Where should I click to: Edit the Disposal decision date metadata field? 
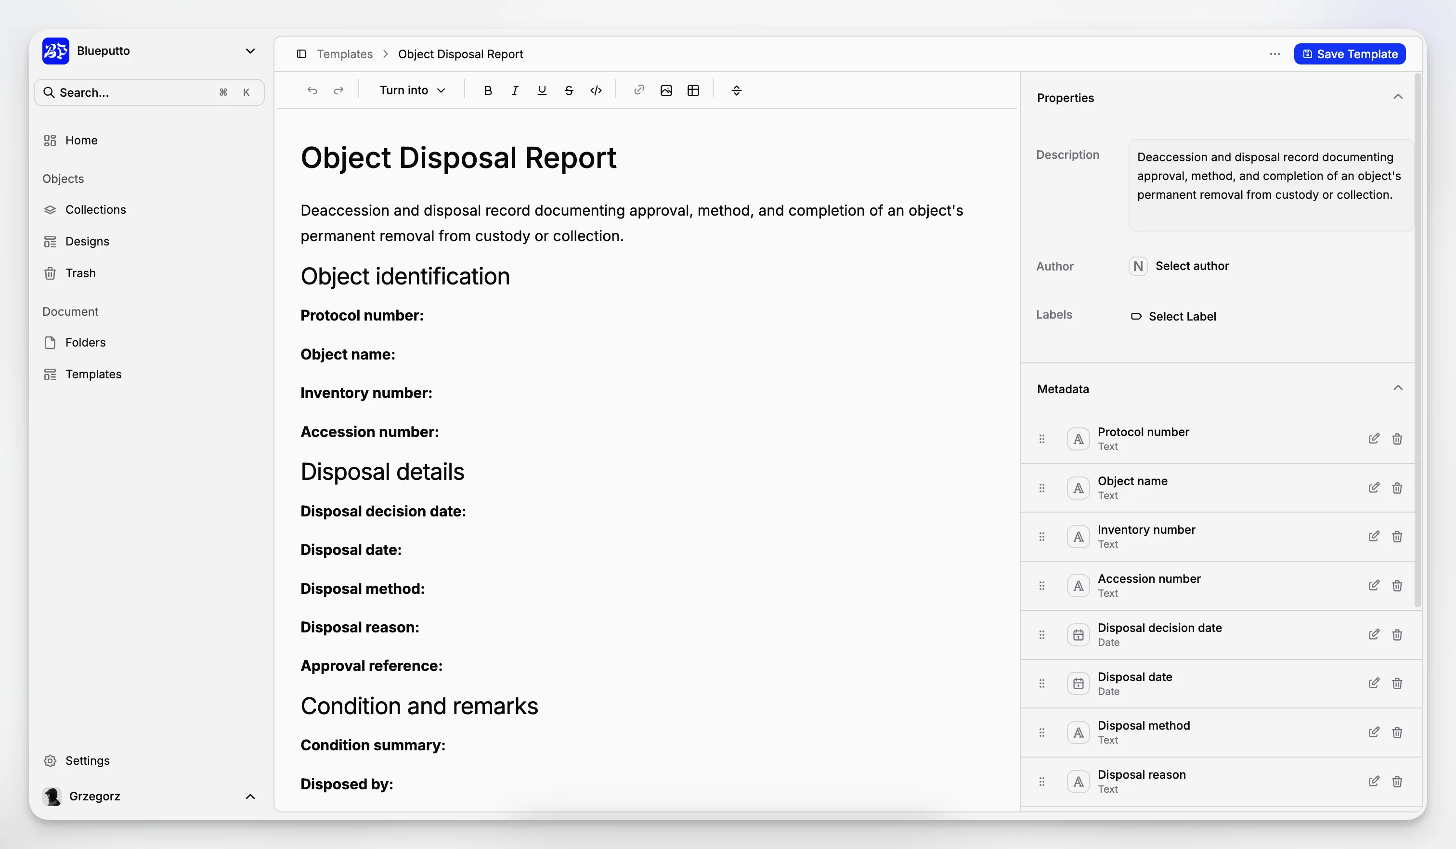click(x=1374, y=635)
